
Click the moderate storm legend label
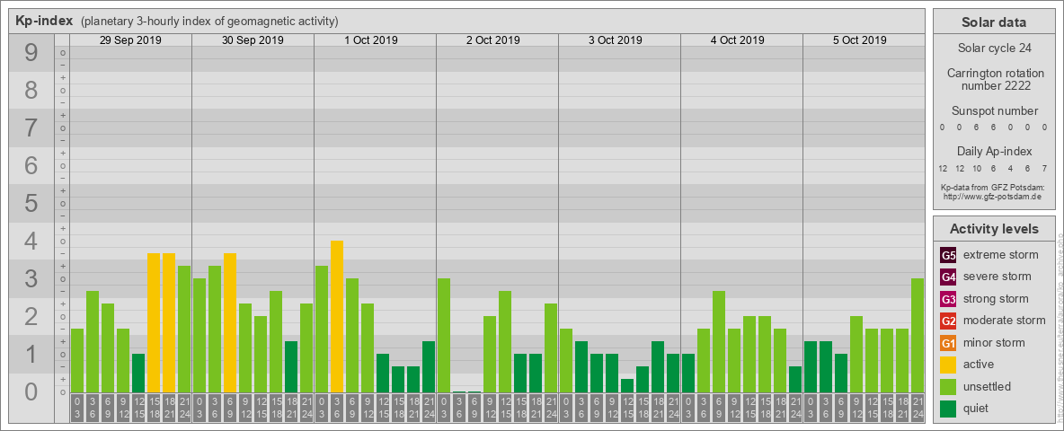(x=1005, y=321)
